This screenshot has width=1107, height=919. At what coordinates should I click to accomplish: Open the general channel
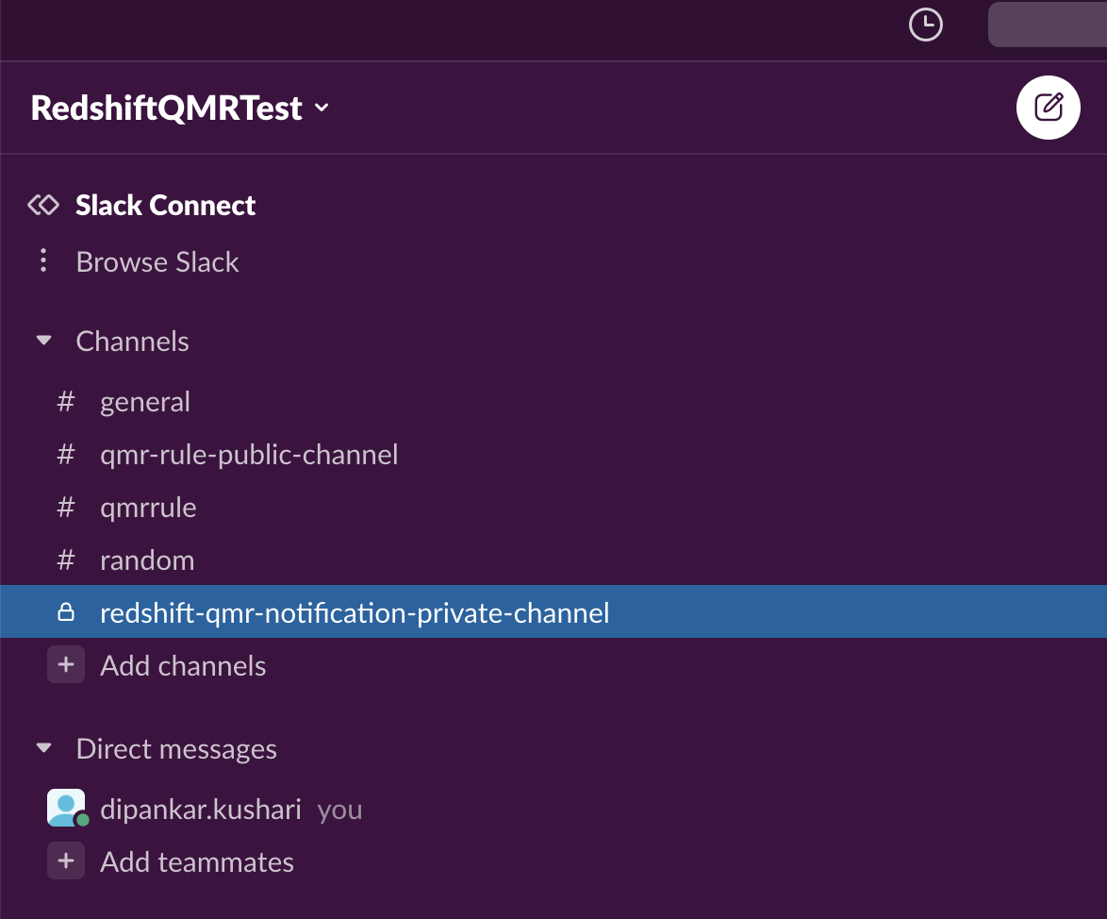click(x=145, y=402)
